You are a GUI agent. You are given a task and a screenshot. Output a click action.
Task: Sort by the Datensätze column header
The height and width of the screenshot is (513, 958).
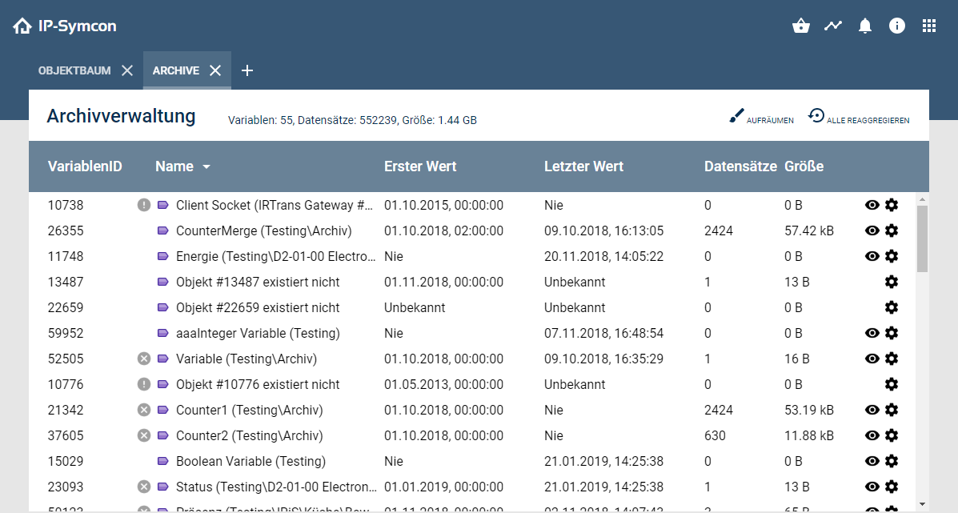pos(740,166)
